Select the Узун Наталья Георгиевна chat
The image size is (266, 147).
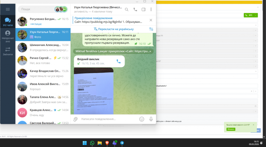(x=43, y=35)
